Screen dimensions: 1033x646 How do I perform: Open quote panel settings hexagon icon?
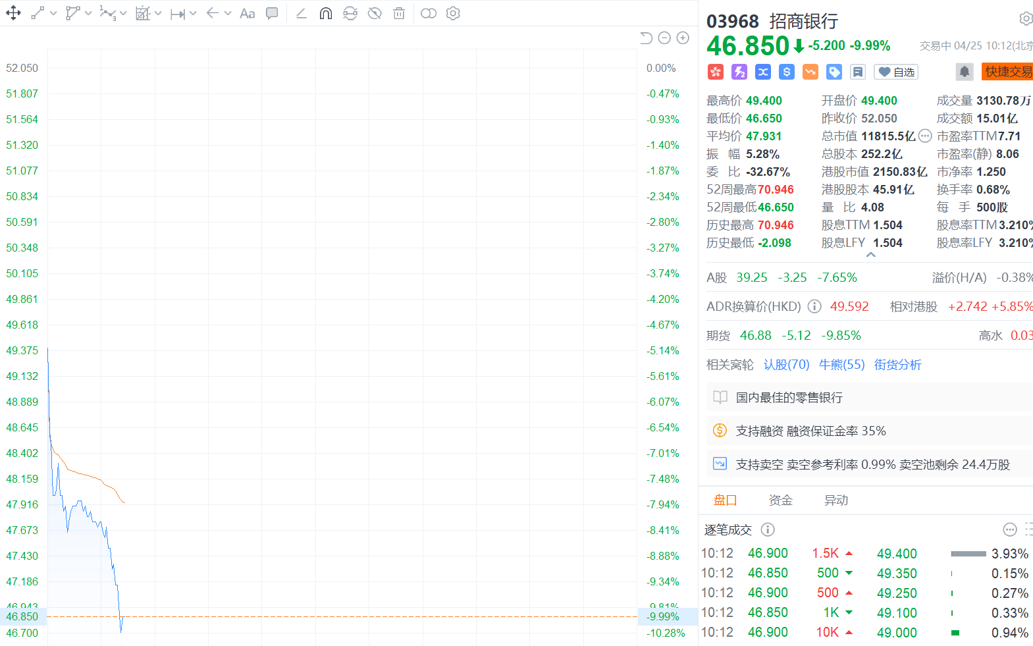click(x=1026, y=18)
